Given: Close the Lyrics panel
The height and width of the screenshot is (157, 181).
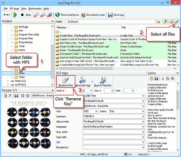Looking at the screenshot, I should pos(178,73).
